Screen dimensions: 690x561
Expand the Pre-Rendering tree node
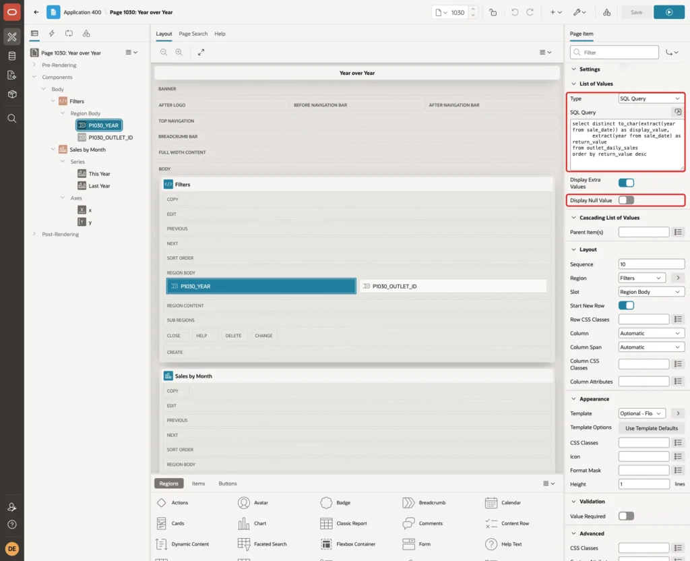coord(34,65)
